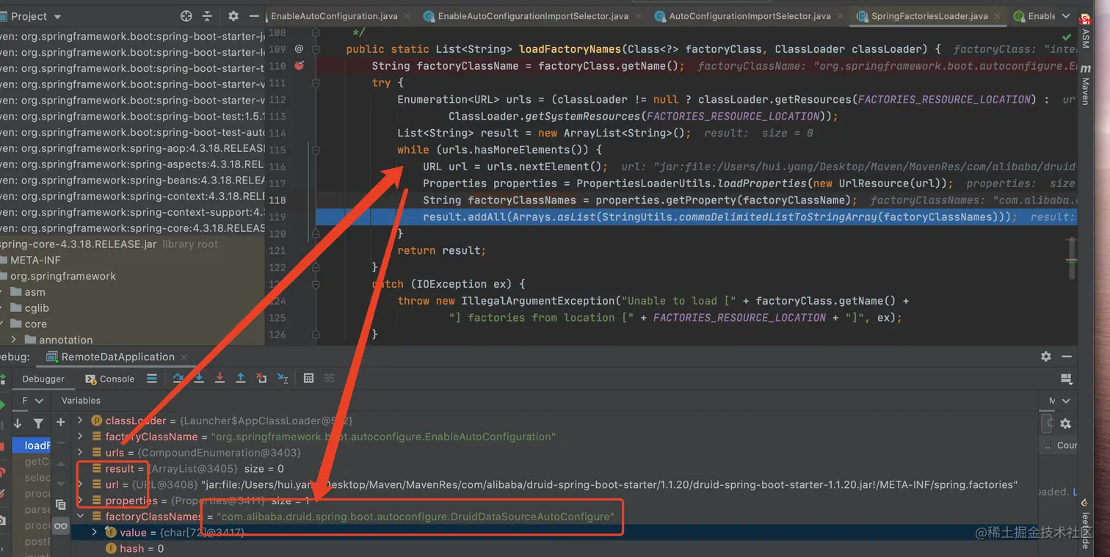The width and height of the screenshot is (1110, 557).
Task: Click the threads layout hamburger icon
Action: click(152, 379)
